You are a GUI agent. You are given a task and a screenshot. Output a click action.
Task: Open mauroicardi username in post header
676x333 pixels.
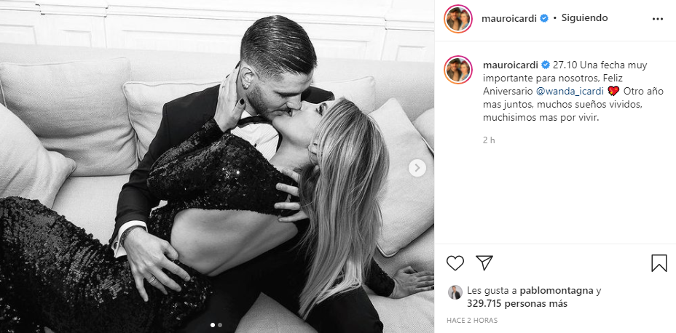tap(509, 17)
